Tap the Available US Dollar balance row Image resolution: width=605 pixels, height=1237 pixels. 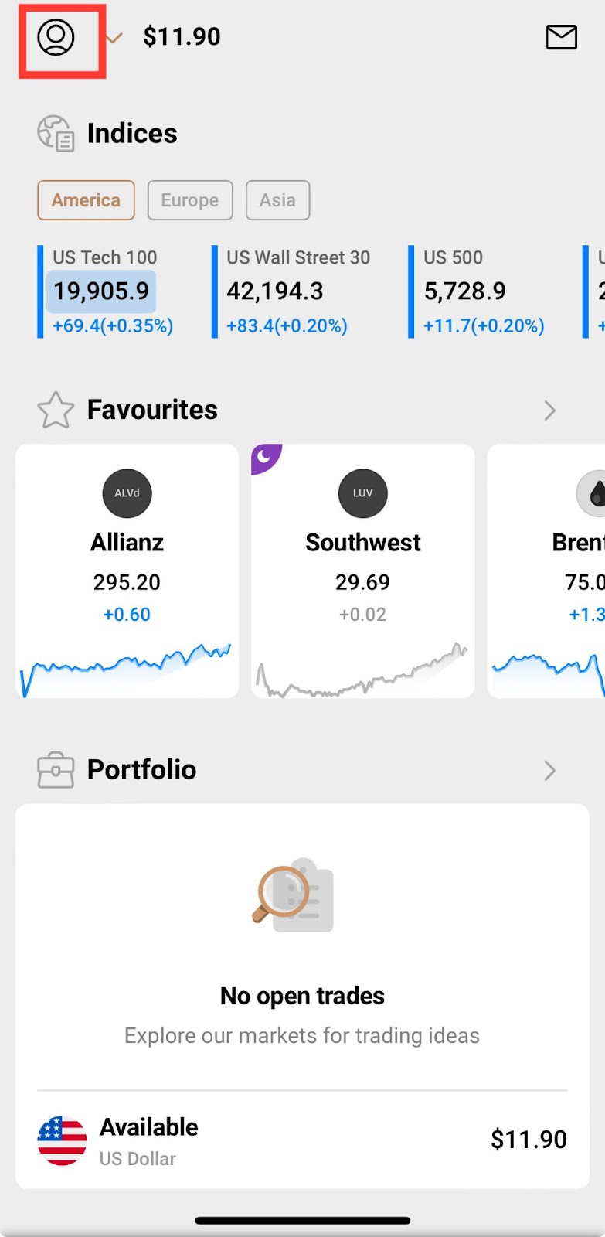tap(301, 1140)
